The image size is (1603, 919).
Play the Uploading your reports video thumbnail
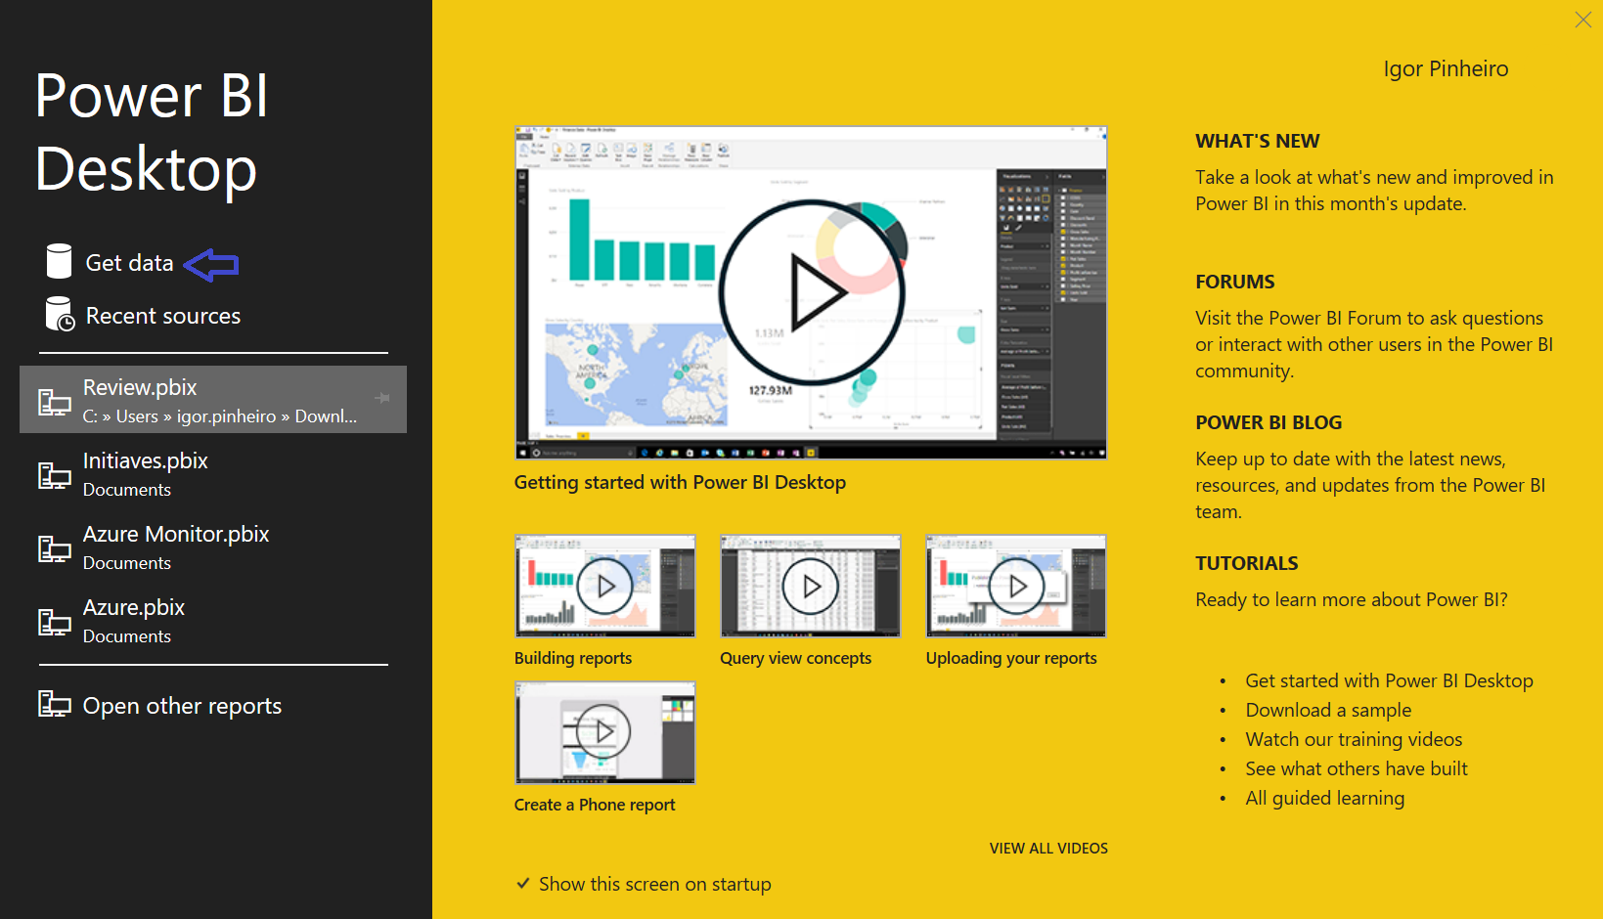pos(1016,586)
